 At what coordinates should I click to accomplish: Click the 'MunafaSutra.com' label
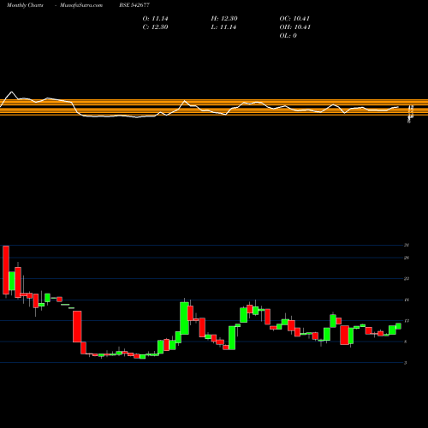click(81, 5)
